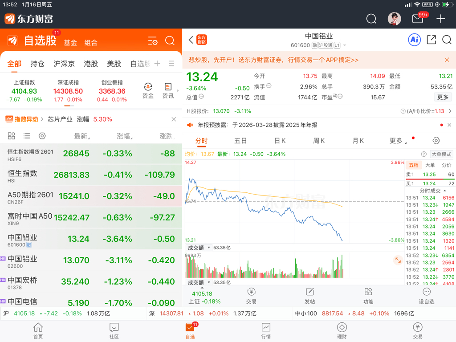456x342 pixels.
Task: Switch chart to 五日 view
Action: pos(240,141)
